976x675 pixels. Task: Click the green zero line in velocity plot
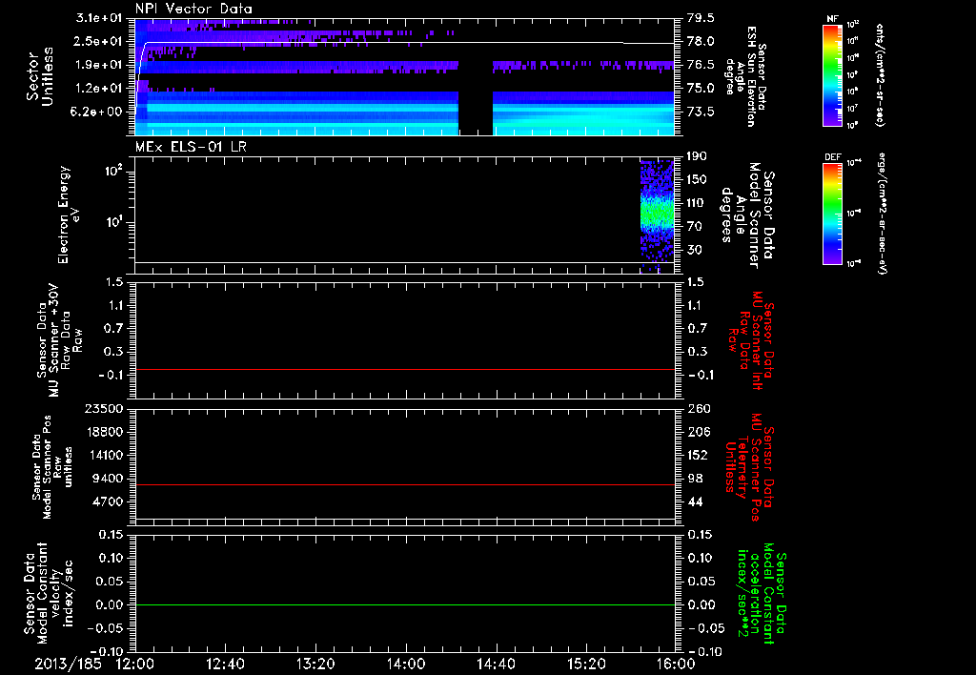pos(405,604)
